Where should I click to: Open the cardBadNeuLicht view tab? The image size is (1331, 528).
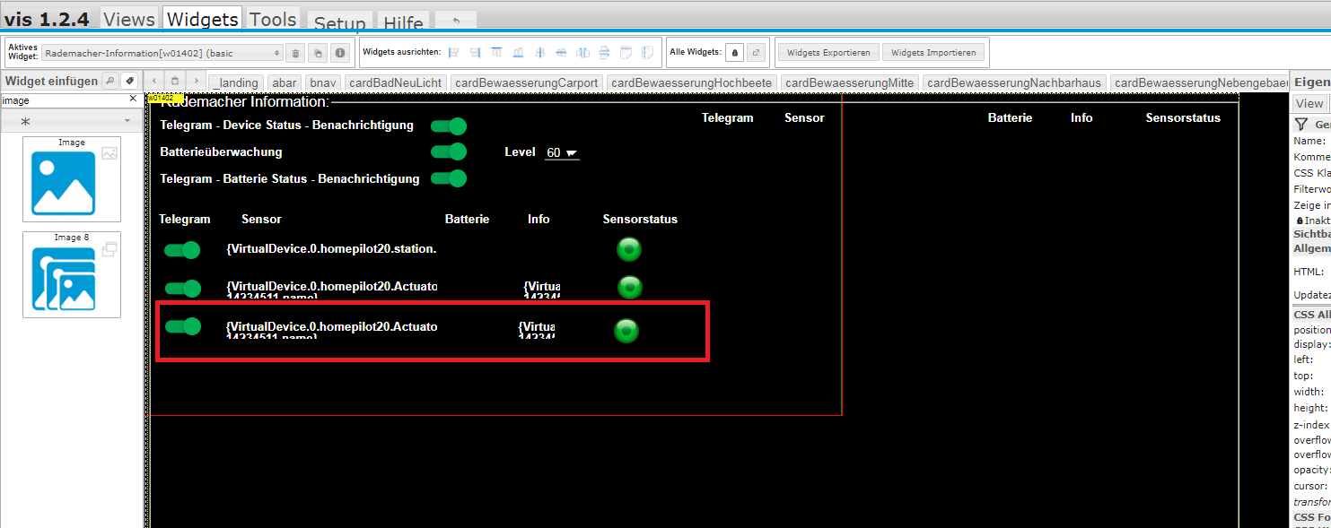tap(396, 82)
